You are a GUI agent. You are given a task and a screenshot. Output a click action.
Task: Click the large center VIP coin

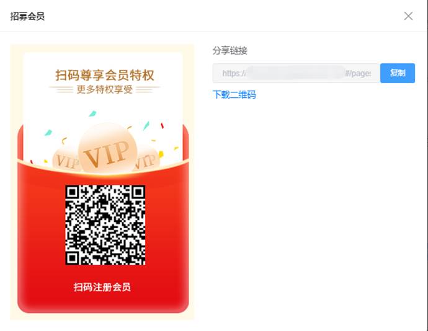[107, 149]
